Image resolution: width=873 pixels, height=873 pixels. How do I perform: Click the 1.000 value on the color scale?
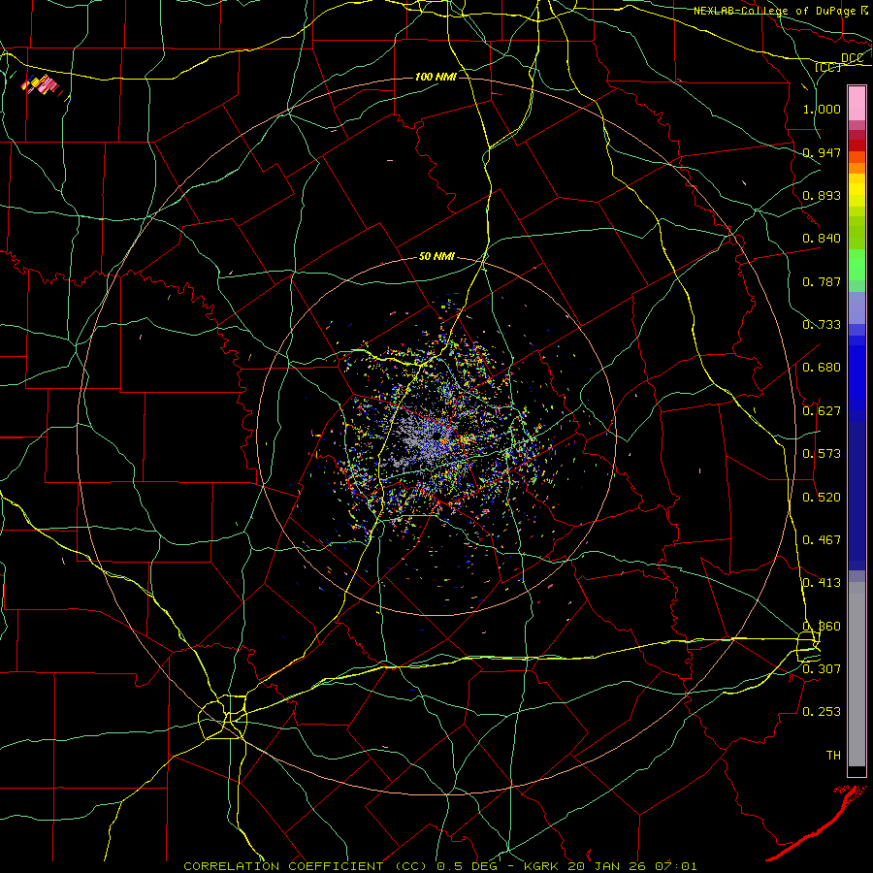click(x=822, y=109)
